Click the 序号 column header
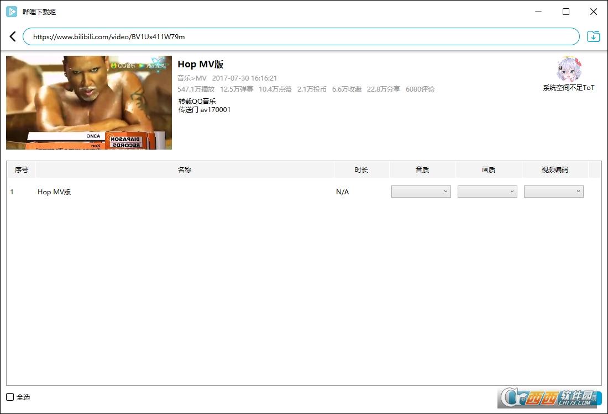Image resolution: width=608 pixels, height=414 pixels. tap(22, 169)
